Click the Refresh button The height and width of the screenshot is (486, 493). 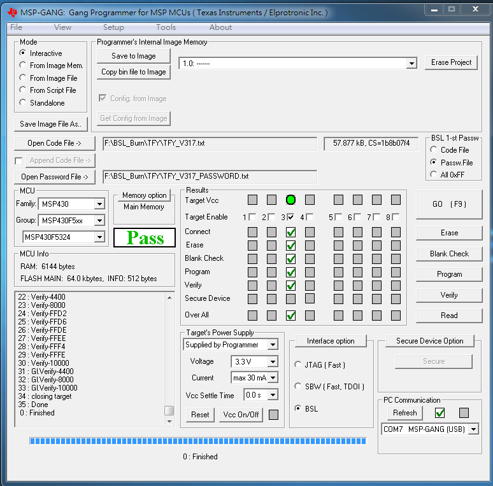[405, 413]
